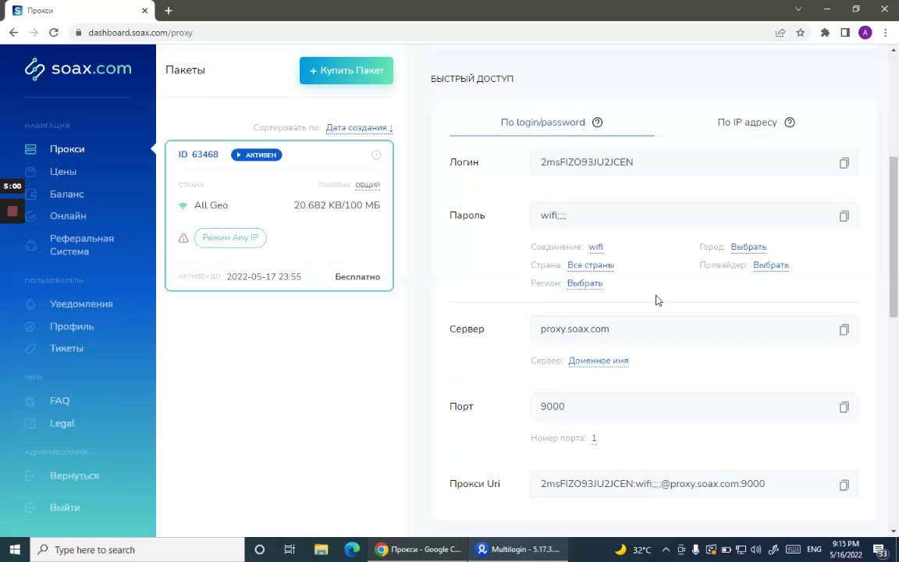899x562 pixels.
Task: Copy the Логин value
Action: click(x=844, y=163)
